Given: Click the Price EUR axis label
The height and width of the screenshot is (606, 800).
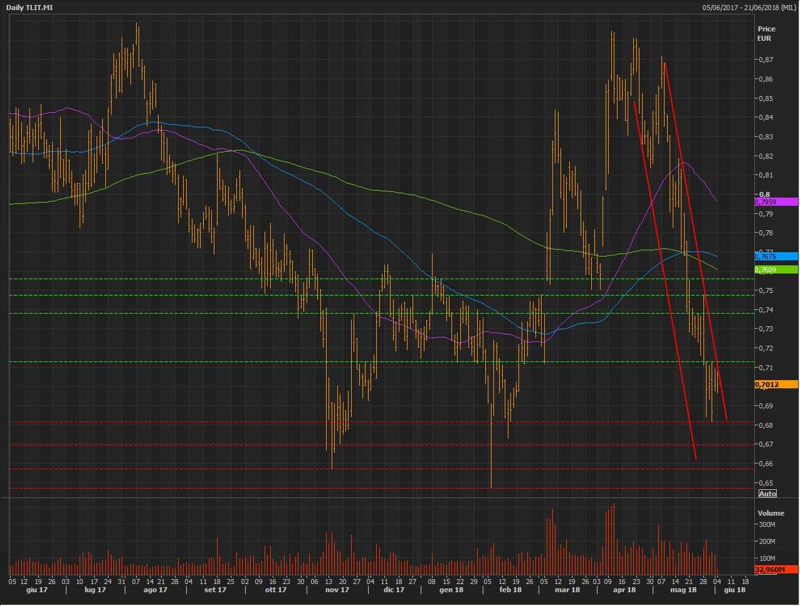Looking at the screenshot, I should [766, 33].
